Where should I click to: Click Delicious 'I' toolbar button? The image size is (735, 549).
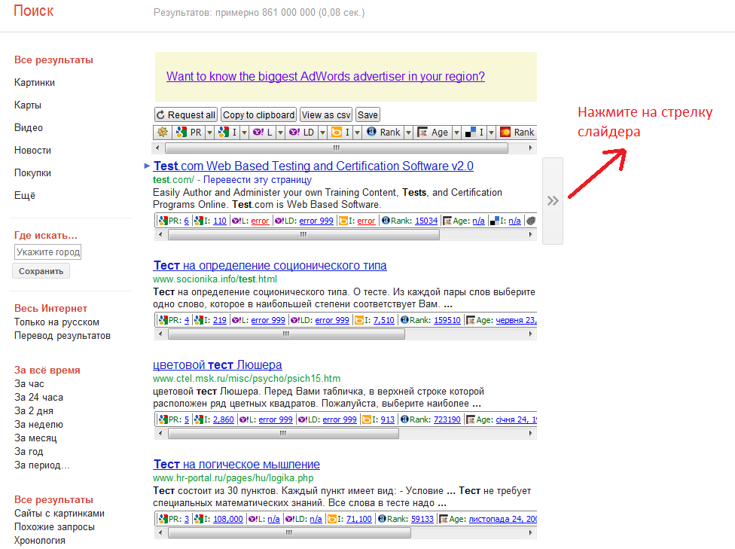(x=474, y=133)
